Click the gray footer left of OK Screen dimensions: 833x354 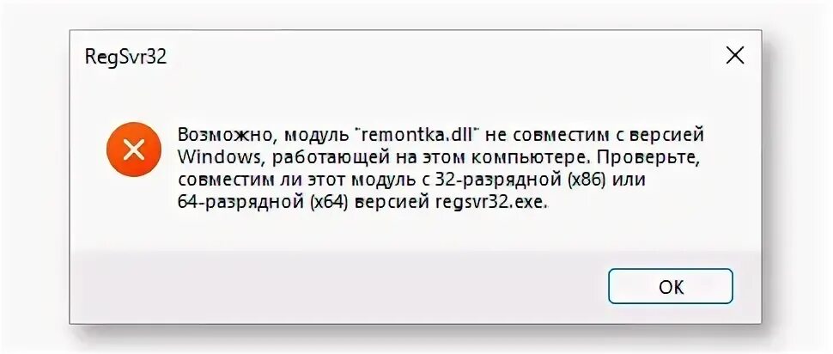(340, 287)
